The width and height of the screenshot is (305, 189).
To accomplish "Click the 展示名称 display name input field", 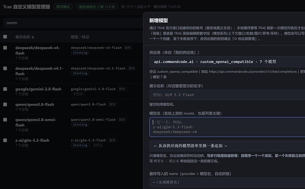I will [x=227, y=95].
